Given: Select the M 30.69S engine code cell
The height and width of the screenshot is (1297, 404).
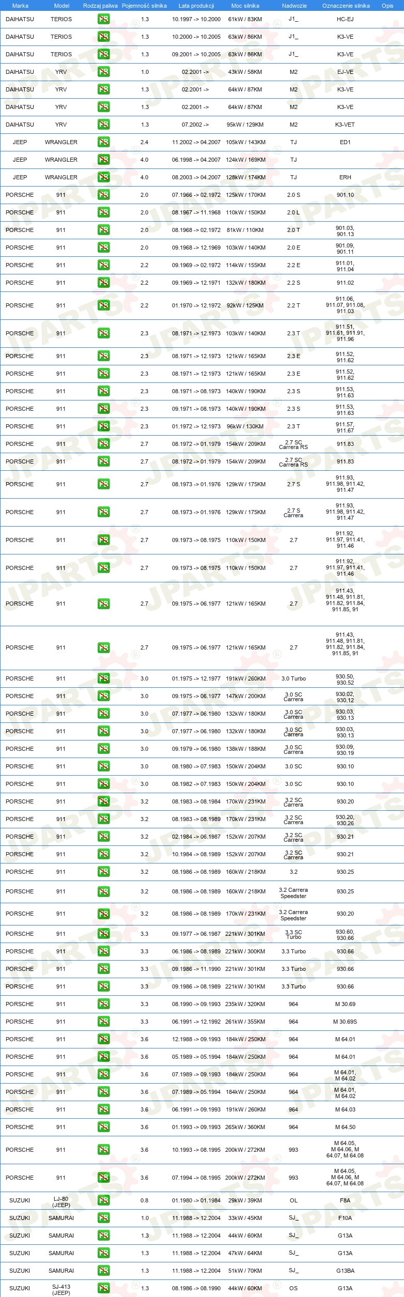Looking at the screenshot, I should (345, 1022).
